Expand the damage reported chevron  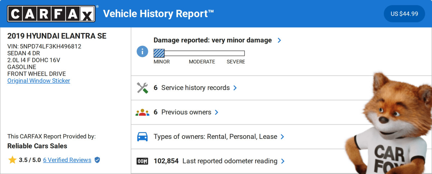(x=279, y=41)
